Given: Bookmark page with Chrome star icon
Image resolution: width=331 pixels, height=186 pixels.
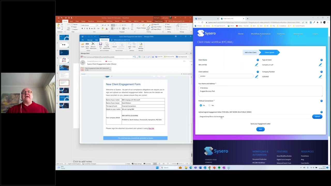Looking at the screenshot, I should (306, 22).
